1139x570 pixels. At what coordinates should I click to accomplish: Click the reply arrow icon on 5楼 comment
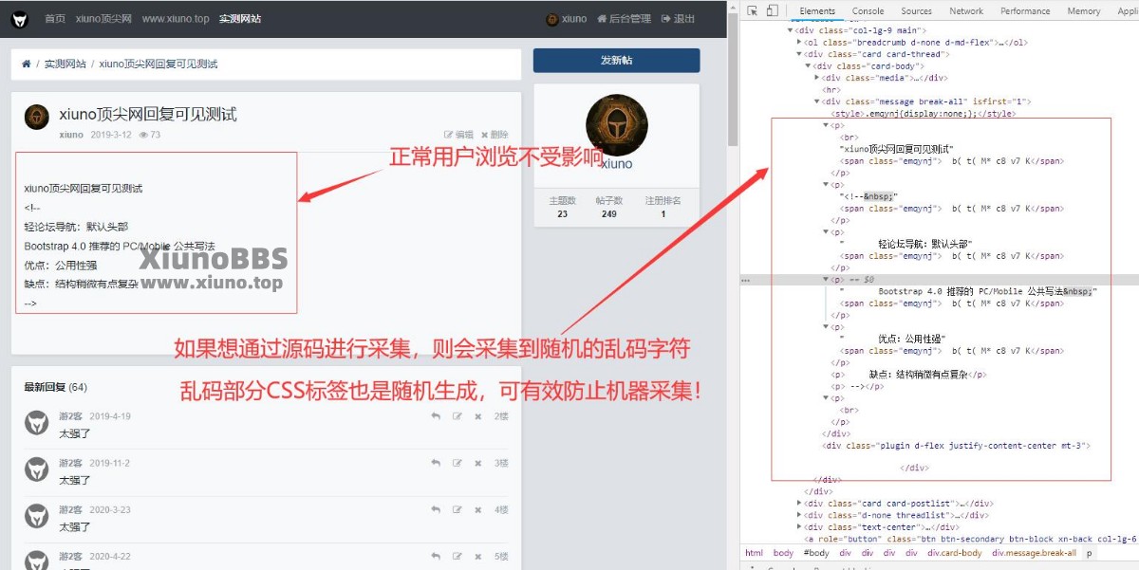pyautogui.click(x=436, y=556)
